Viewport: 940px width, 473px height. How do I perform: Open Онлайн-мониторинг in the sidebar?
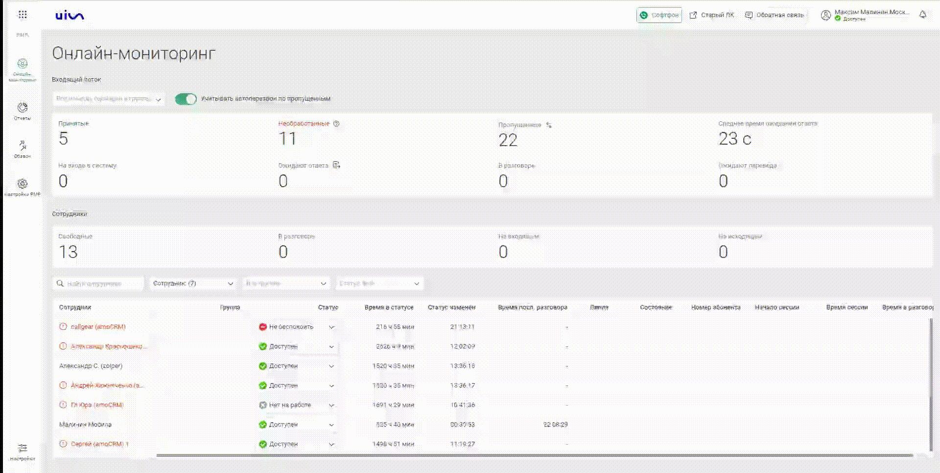point(23,69)
